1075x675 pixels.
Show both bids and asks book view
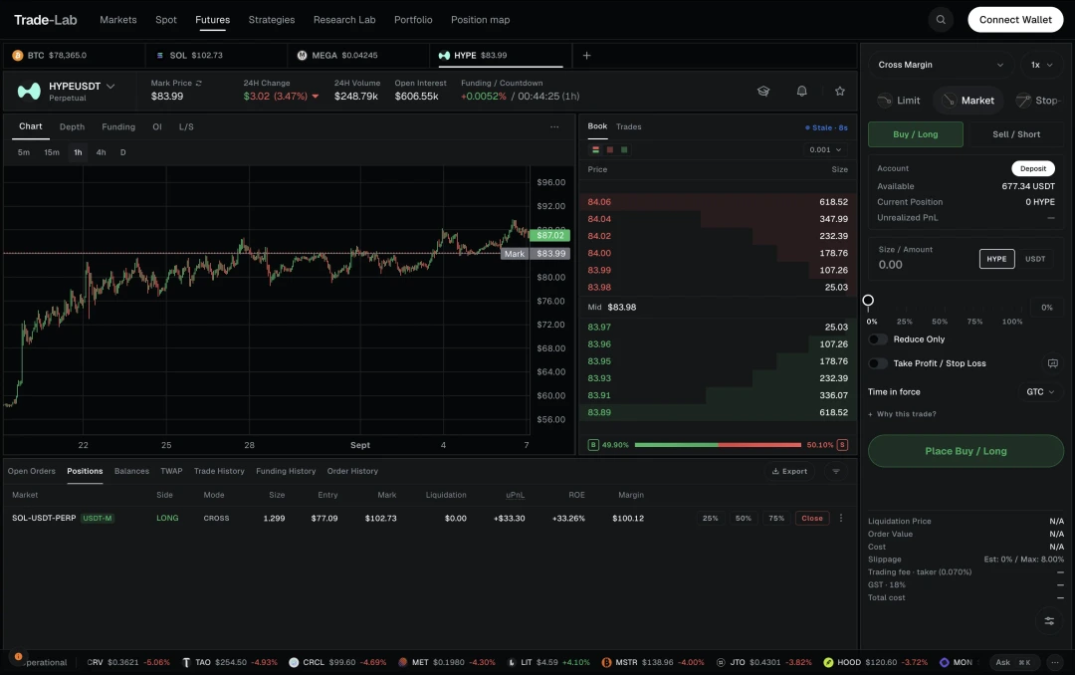click(x=596, y=149)
